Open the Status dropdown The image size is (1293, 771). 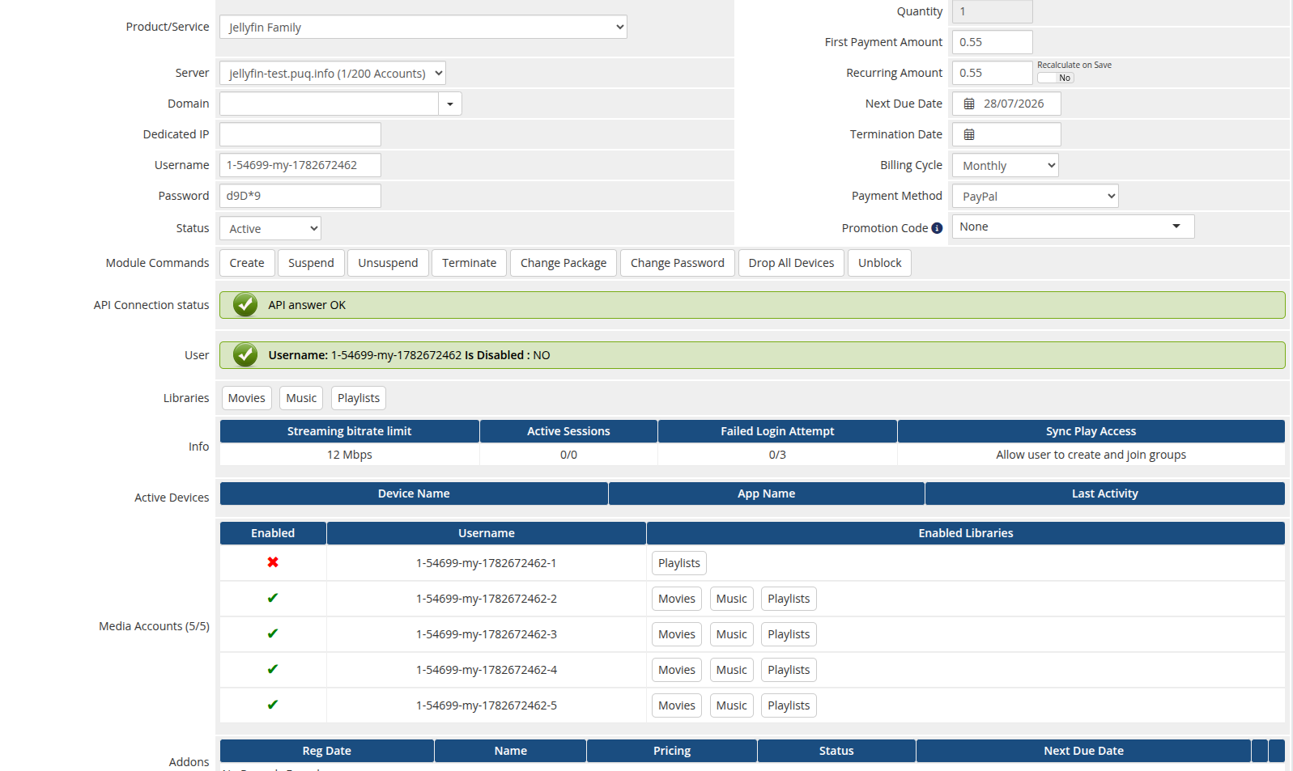270,228
